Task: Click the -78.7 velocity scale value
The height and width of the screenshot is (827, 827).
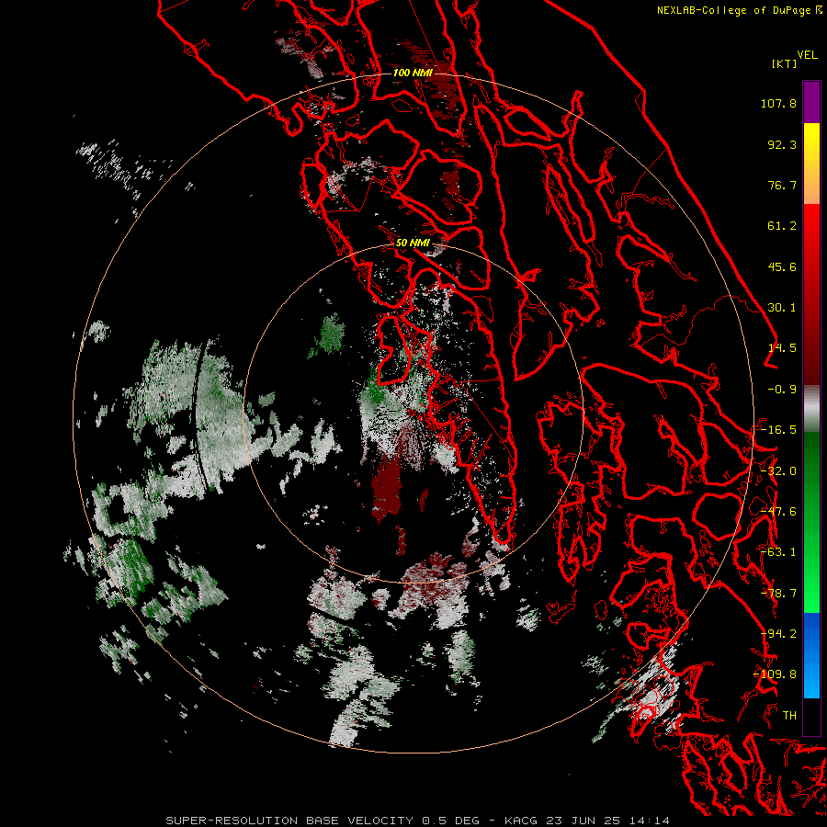Action: click(x=778, y=594)
